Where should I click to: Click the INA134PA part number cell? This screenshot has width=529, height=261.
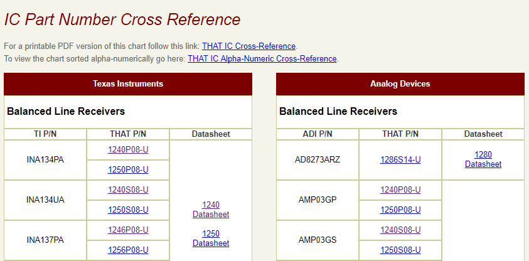click(45, 160)
